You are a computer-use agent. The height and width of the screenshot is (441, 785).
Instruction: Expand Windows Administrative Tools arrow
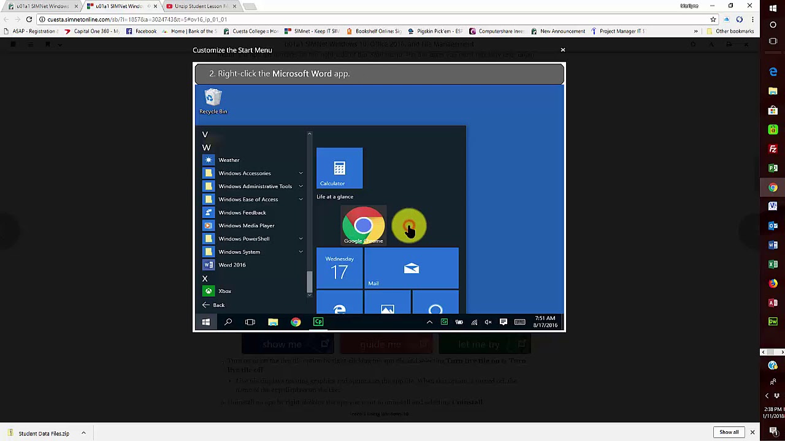click(301, 186)
